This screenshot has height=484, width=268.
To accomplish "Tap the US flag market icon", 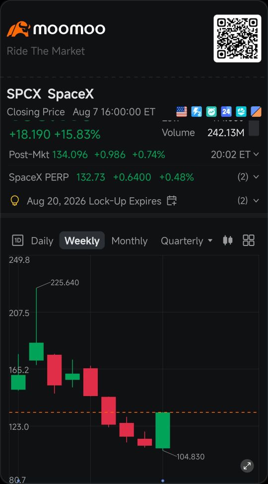I will [x=181, y=111].
